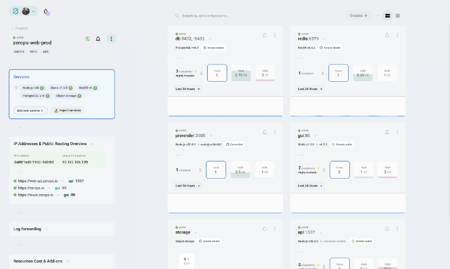Click the search magnifier icon
Image resolution: width=450 pixels, height=269 pixels.
coord(177,16)
